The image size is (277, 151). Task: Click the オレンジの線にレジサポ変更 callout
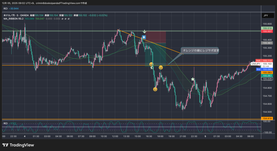coord(201,50)
